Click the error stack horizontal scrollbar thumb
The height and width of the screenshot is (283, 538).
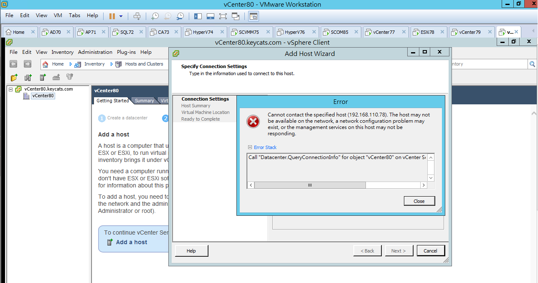[310, 185]
